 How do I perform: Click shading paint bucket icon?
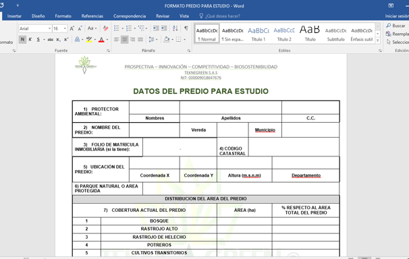(x=167, y=40)
